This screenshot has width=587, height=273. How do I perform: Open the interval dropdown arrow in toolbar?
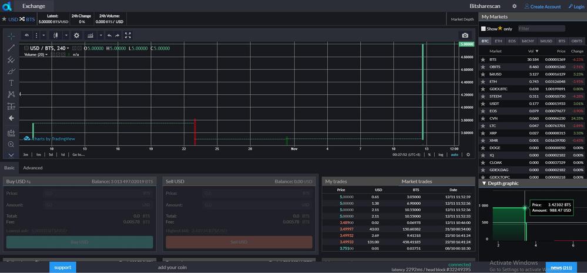[x=43, y=35]
